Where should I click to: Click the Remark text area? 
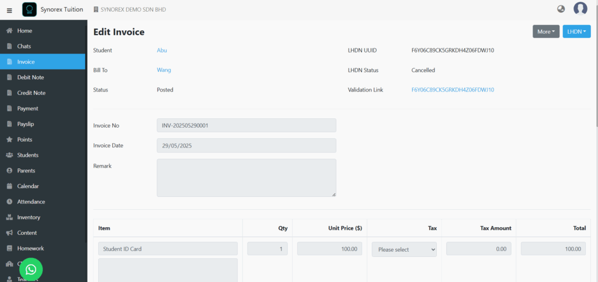coord(246,178)
